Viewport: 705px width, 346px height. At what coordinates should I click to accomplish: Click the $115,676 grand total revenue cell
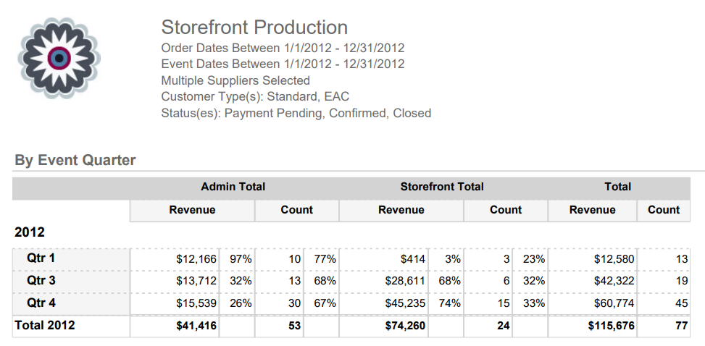612,326
